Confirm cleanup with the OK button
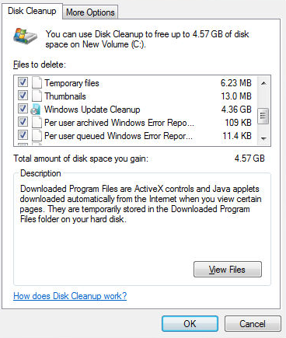Screen dimensions: 286x338 [190, 323]
